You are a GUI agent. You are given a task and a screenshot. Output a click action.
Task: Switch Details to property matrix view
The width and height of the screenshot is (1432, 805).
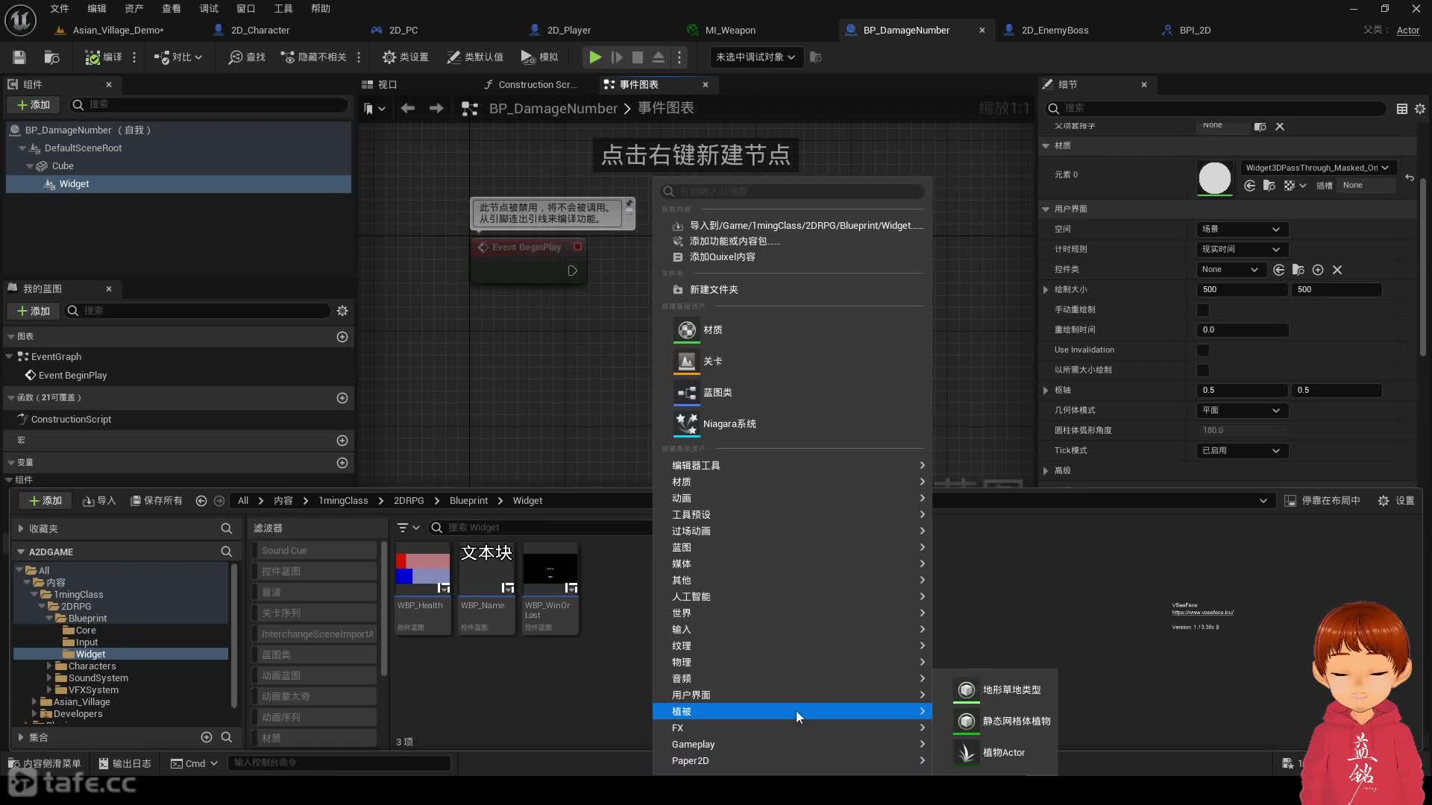coord(1402,109)
